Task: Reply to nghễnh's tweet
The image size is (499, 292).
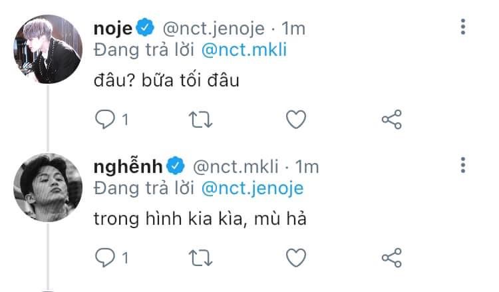Action: pyautogui.click(x=105, y=257)
